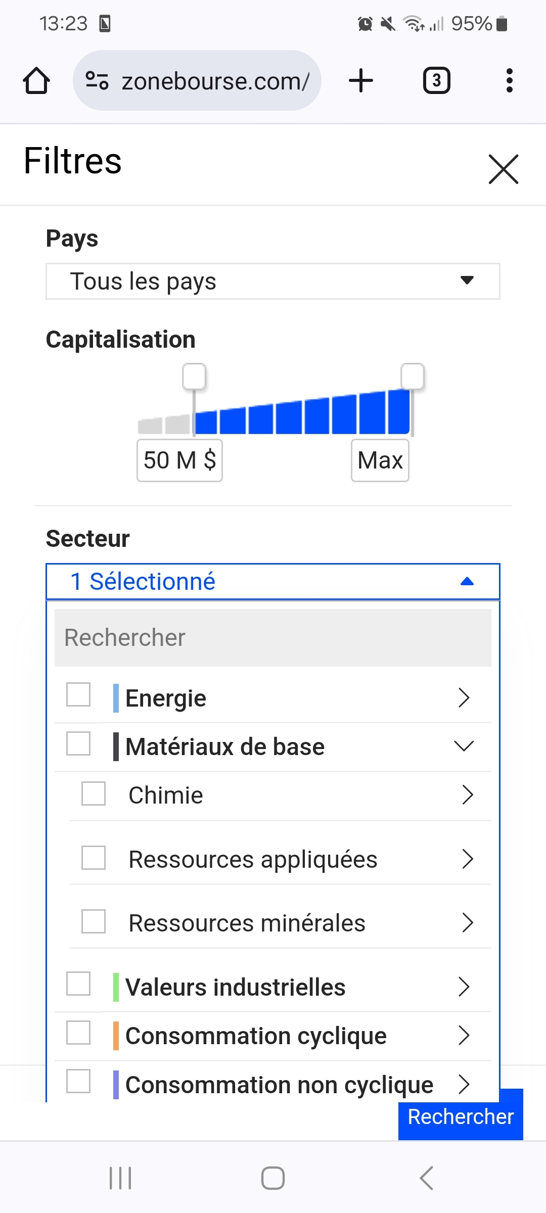
Task: Click the minimum capitalisation slider handle
Action: [x=194, y=377]
